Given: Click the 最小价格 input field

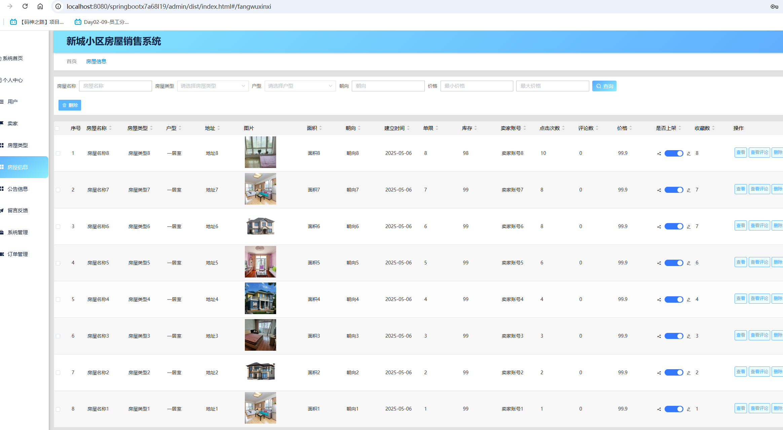Looking at the screenshot, I should (477, 86).
